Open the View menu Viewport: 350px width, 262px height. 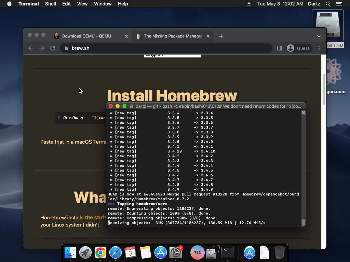pyautogui.click(x=82, y=4)
